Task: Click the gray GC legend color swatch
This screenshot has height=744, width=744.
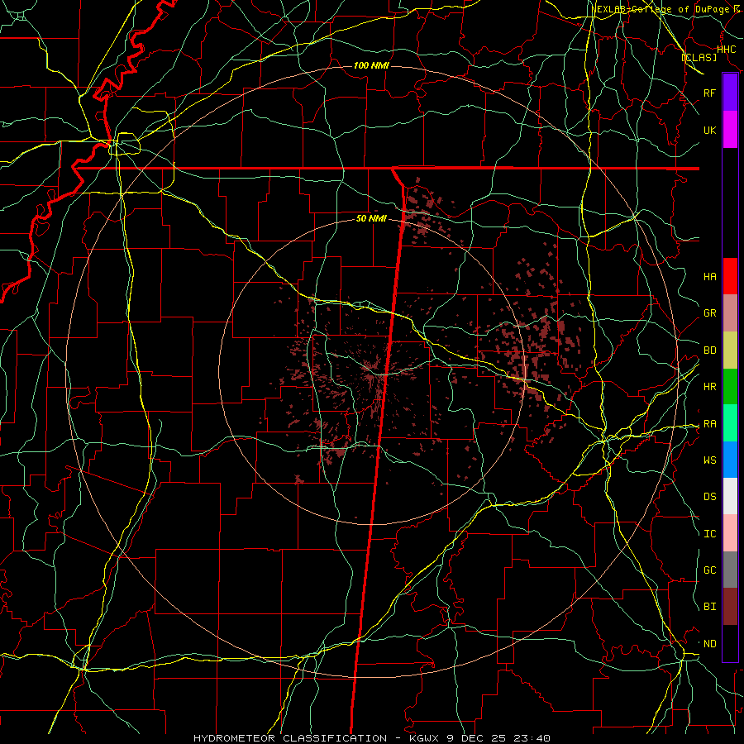Action: [x=730, y=570]
